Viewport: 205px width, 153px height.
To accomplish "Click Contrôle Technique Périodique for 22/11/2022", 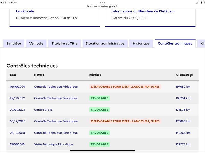I will (56, 98).
